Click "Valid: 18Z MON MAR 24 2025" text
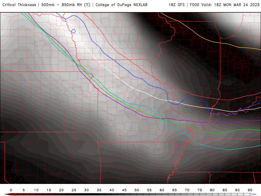The image size is (261, 196). click(x=230, y=5)
